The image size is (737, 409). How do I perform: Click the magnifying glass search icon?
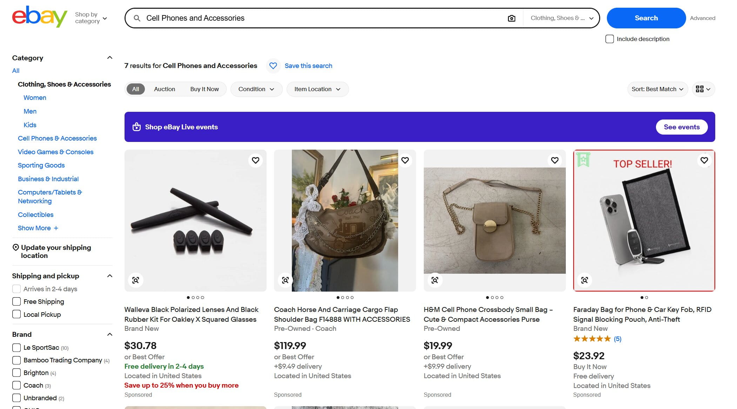[x=137, y=18]
